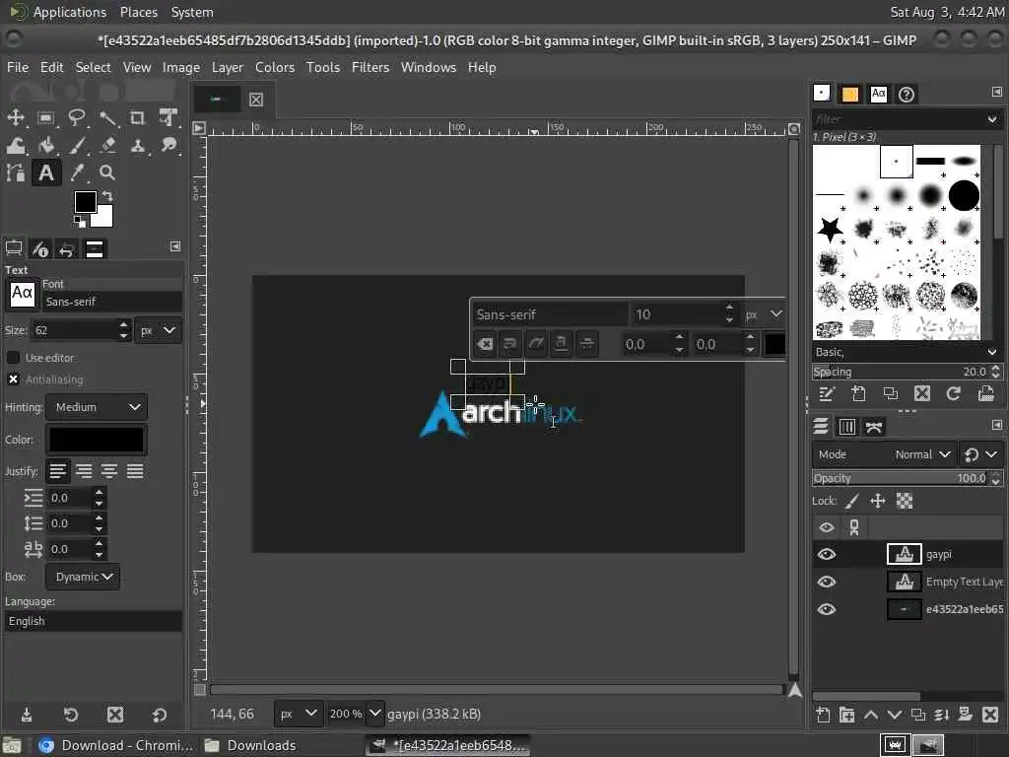Adjust the brush Spacing slider
Screen dimensions: 1009x757
[x=901, y=372]
